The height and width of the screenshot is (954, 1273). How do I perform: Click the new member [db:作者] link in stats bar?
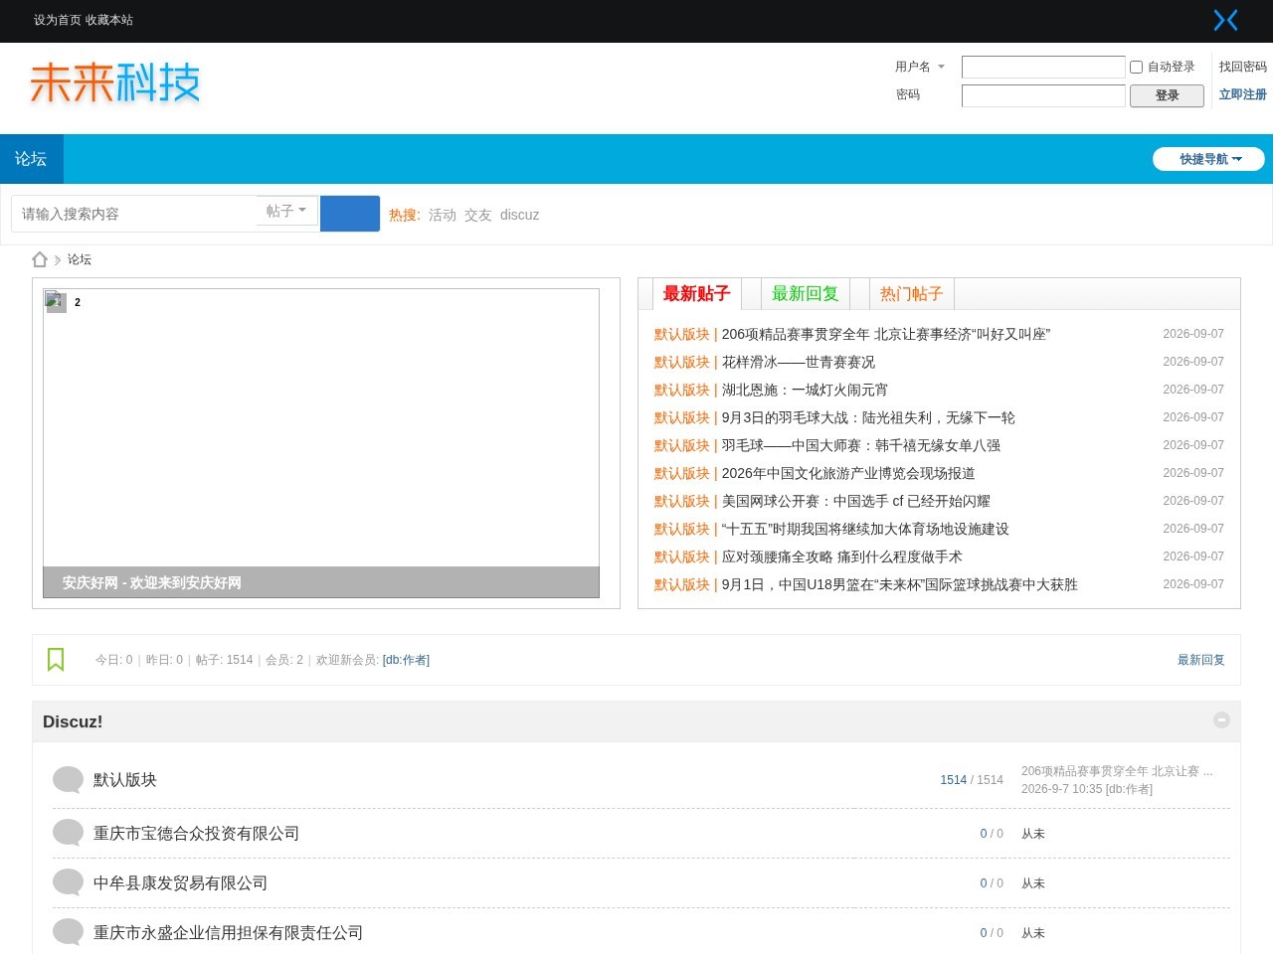[406, 660]
